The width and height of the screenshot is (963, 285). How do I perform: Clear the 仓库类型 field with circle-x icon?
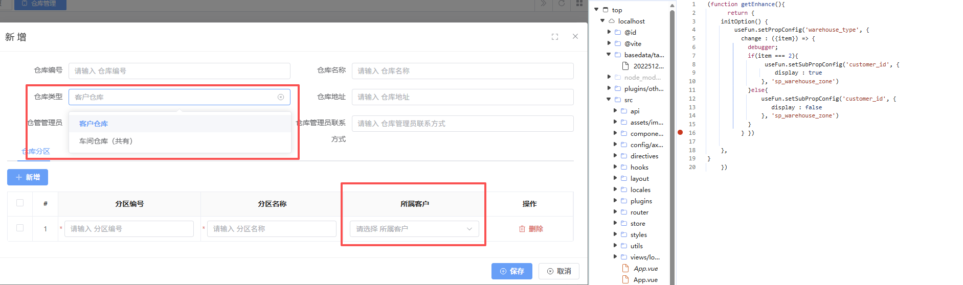coord(281,97)
